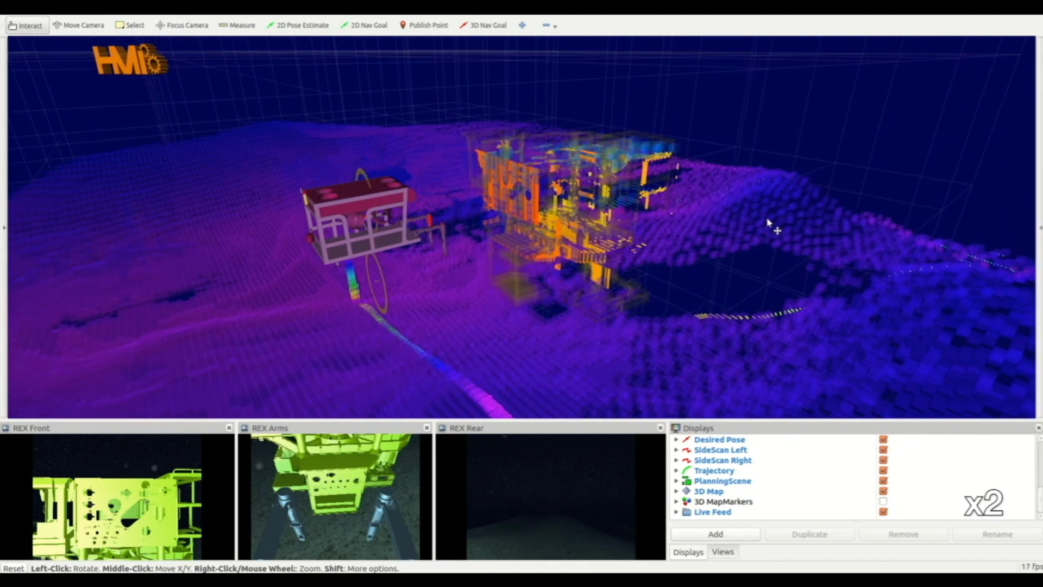The image size is (1043, 587).
Task: Click the PlanningScene icon
Action: [x=687, y=481]
